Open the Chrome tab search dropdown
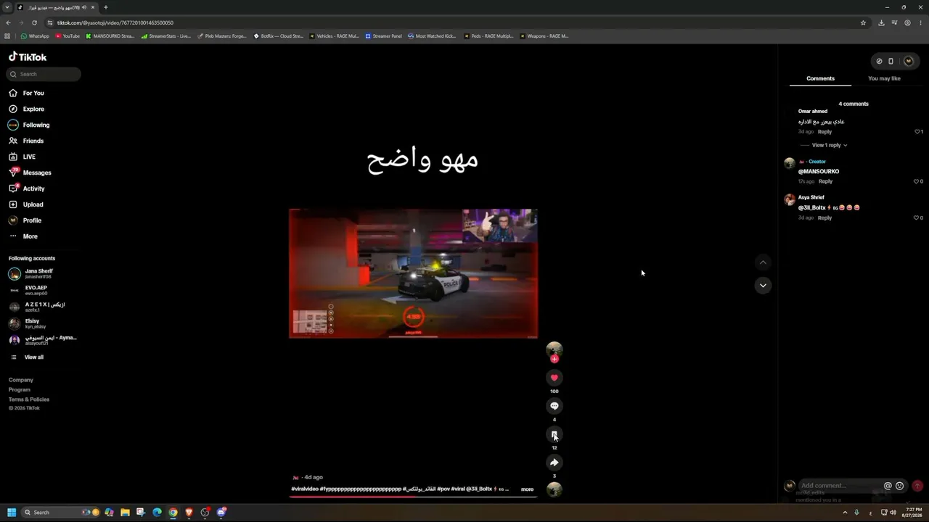 (x=7, y=7)
